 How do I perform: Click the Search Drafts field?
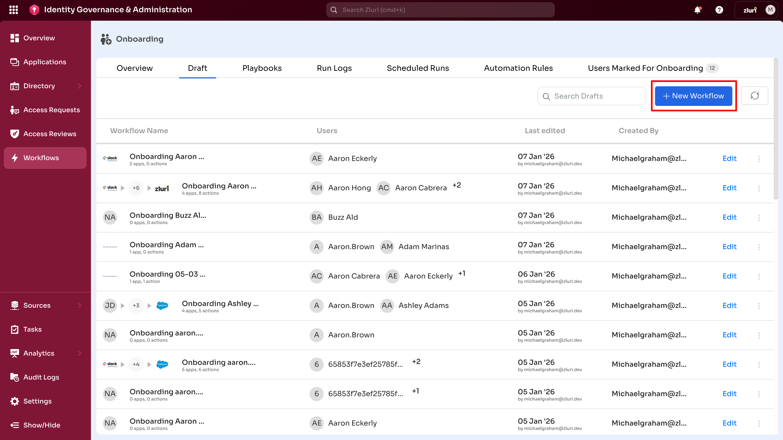(x=591, y=96)
